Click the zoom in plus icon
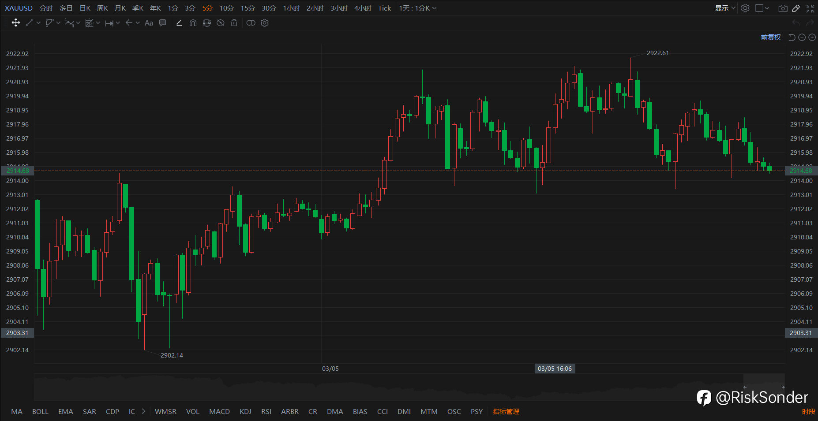Screen dimensions: 818x421 pyautogui.click(x=812, y=37)
